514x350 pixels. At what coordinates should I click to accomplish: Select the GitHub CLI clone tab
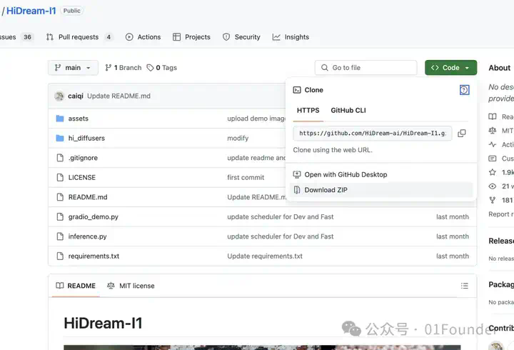pyautogui.click(x=348, y=111)
